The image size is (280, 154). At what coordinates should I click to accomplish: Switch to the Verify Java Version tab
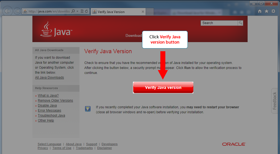click(116, 12)
